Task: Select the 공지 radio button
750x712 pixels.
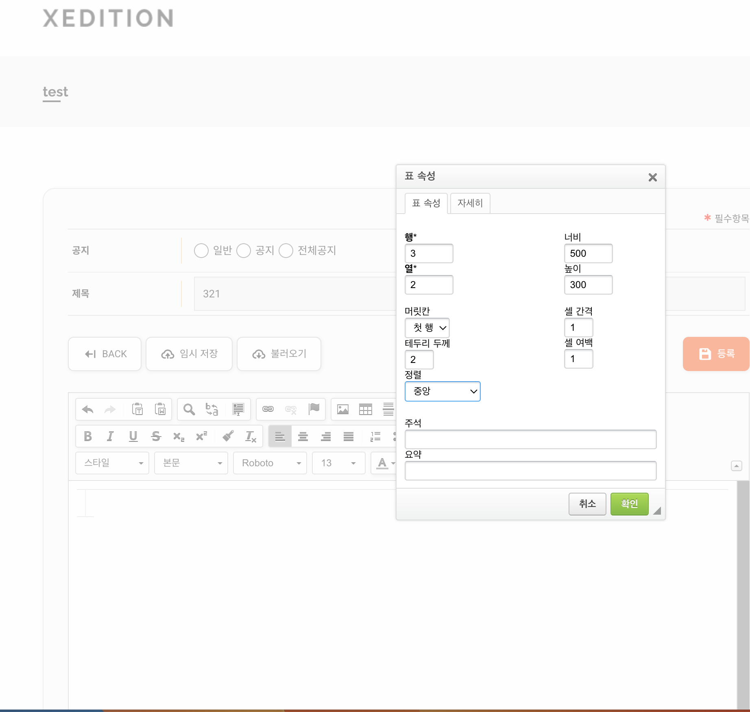Action: coord(244,251)
